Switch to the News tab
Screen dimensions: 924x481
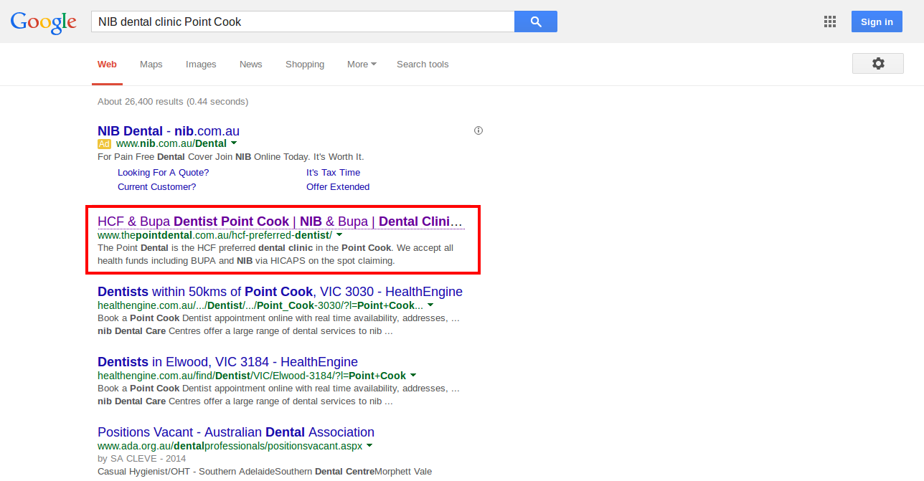point(251,65)
